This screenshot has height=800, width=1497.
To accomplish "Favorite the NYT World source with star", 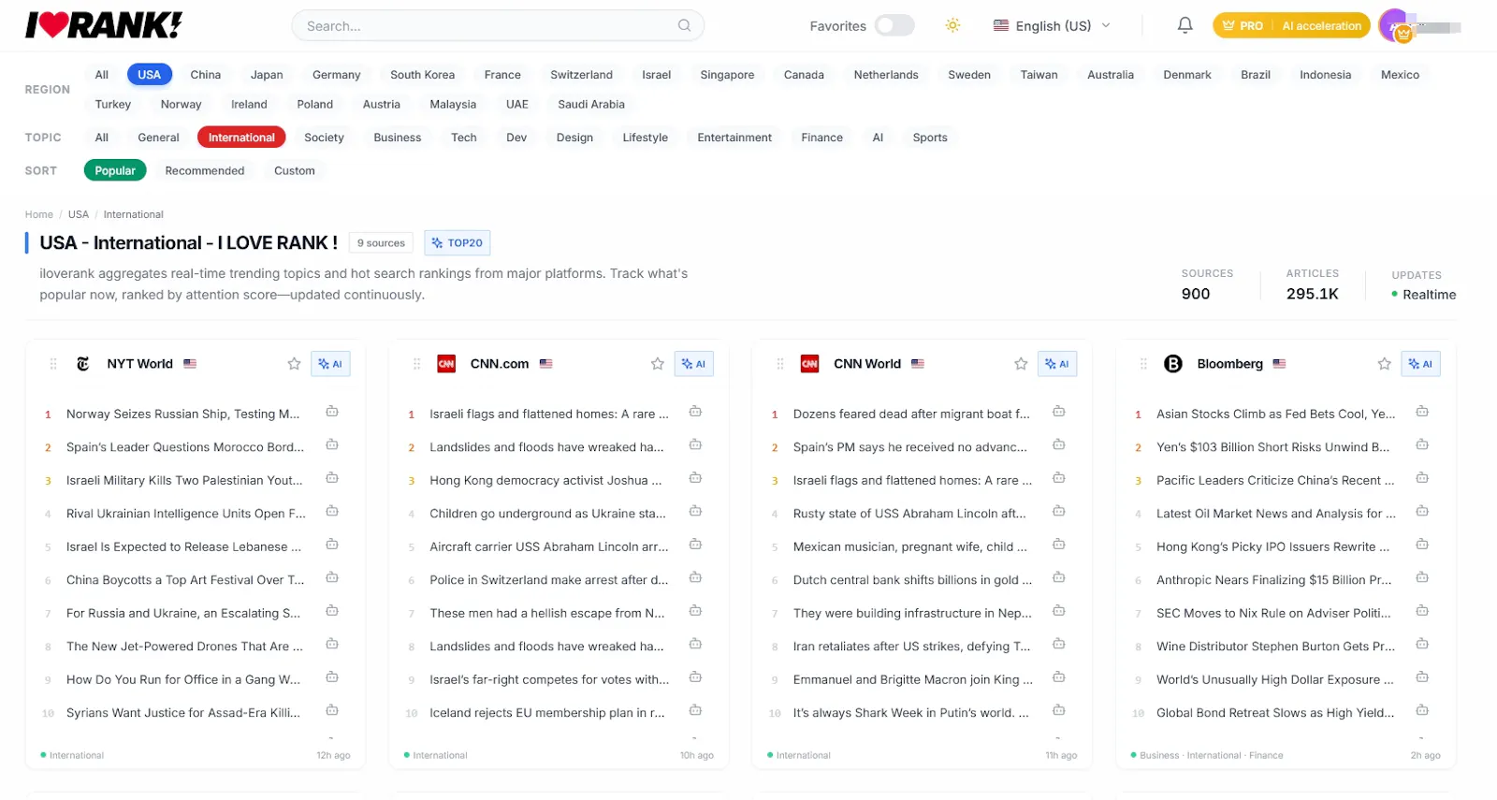I will [294, 364].
